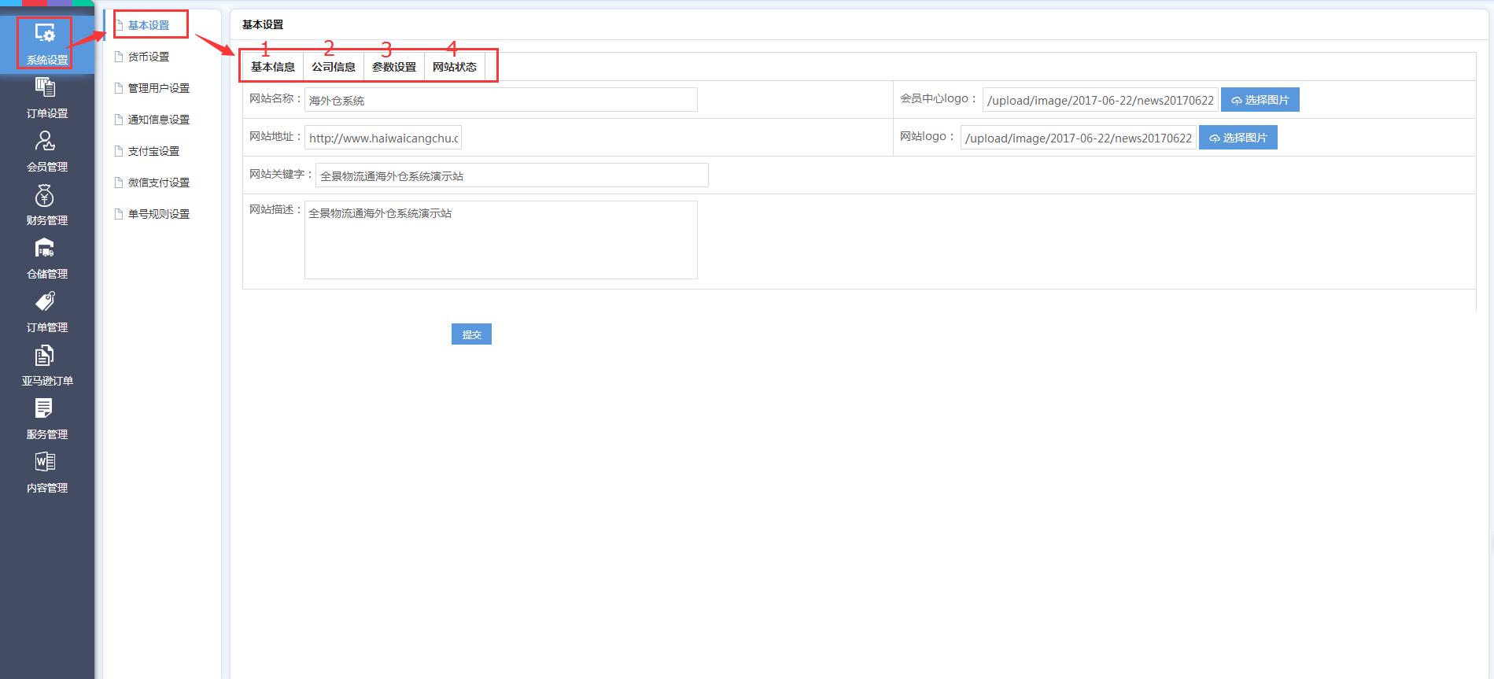Image resolution: width=1494 pixels, height=679 pixels.
Task: Open 会员管理 person icon
Action: pos(45,141)
